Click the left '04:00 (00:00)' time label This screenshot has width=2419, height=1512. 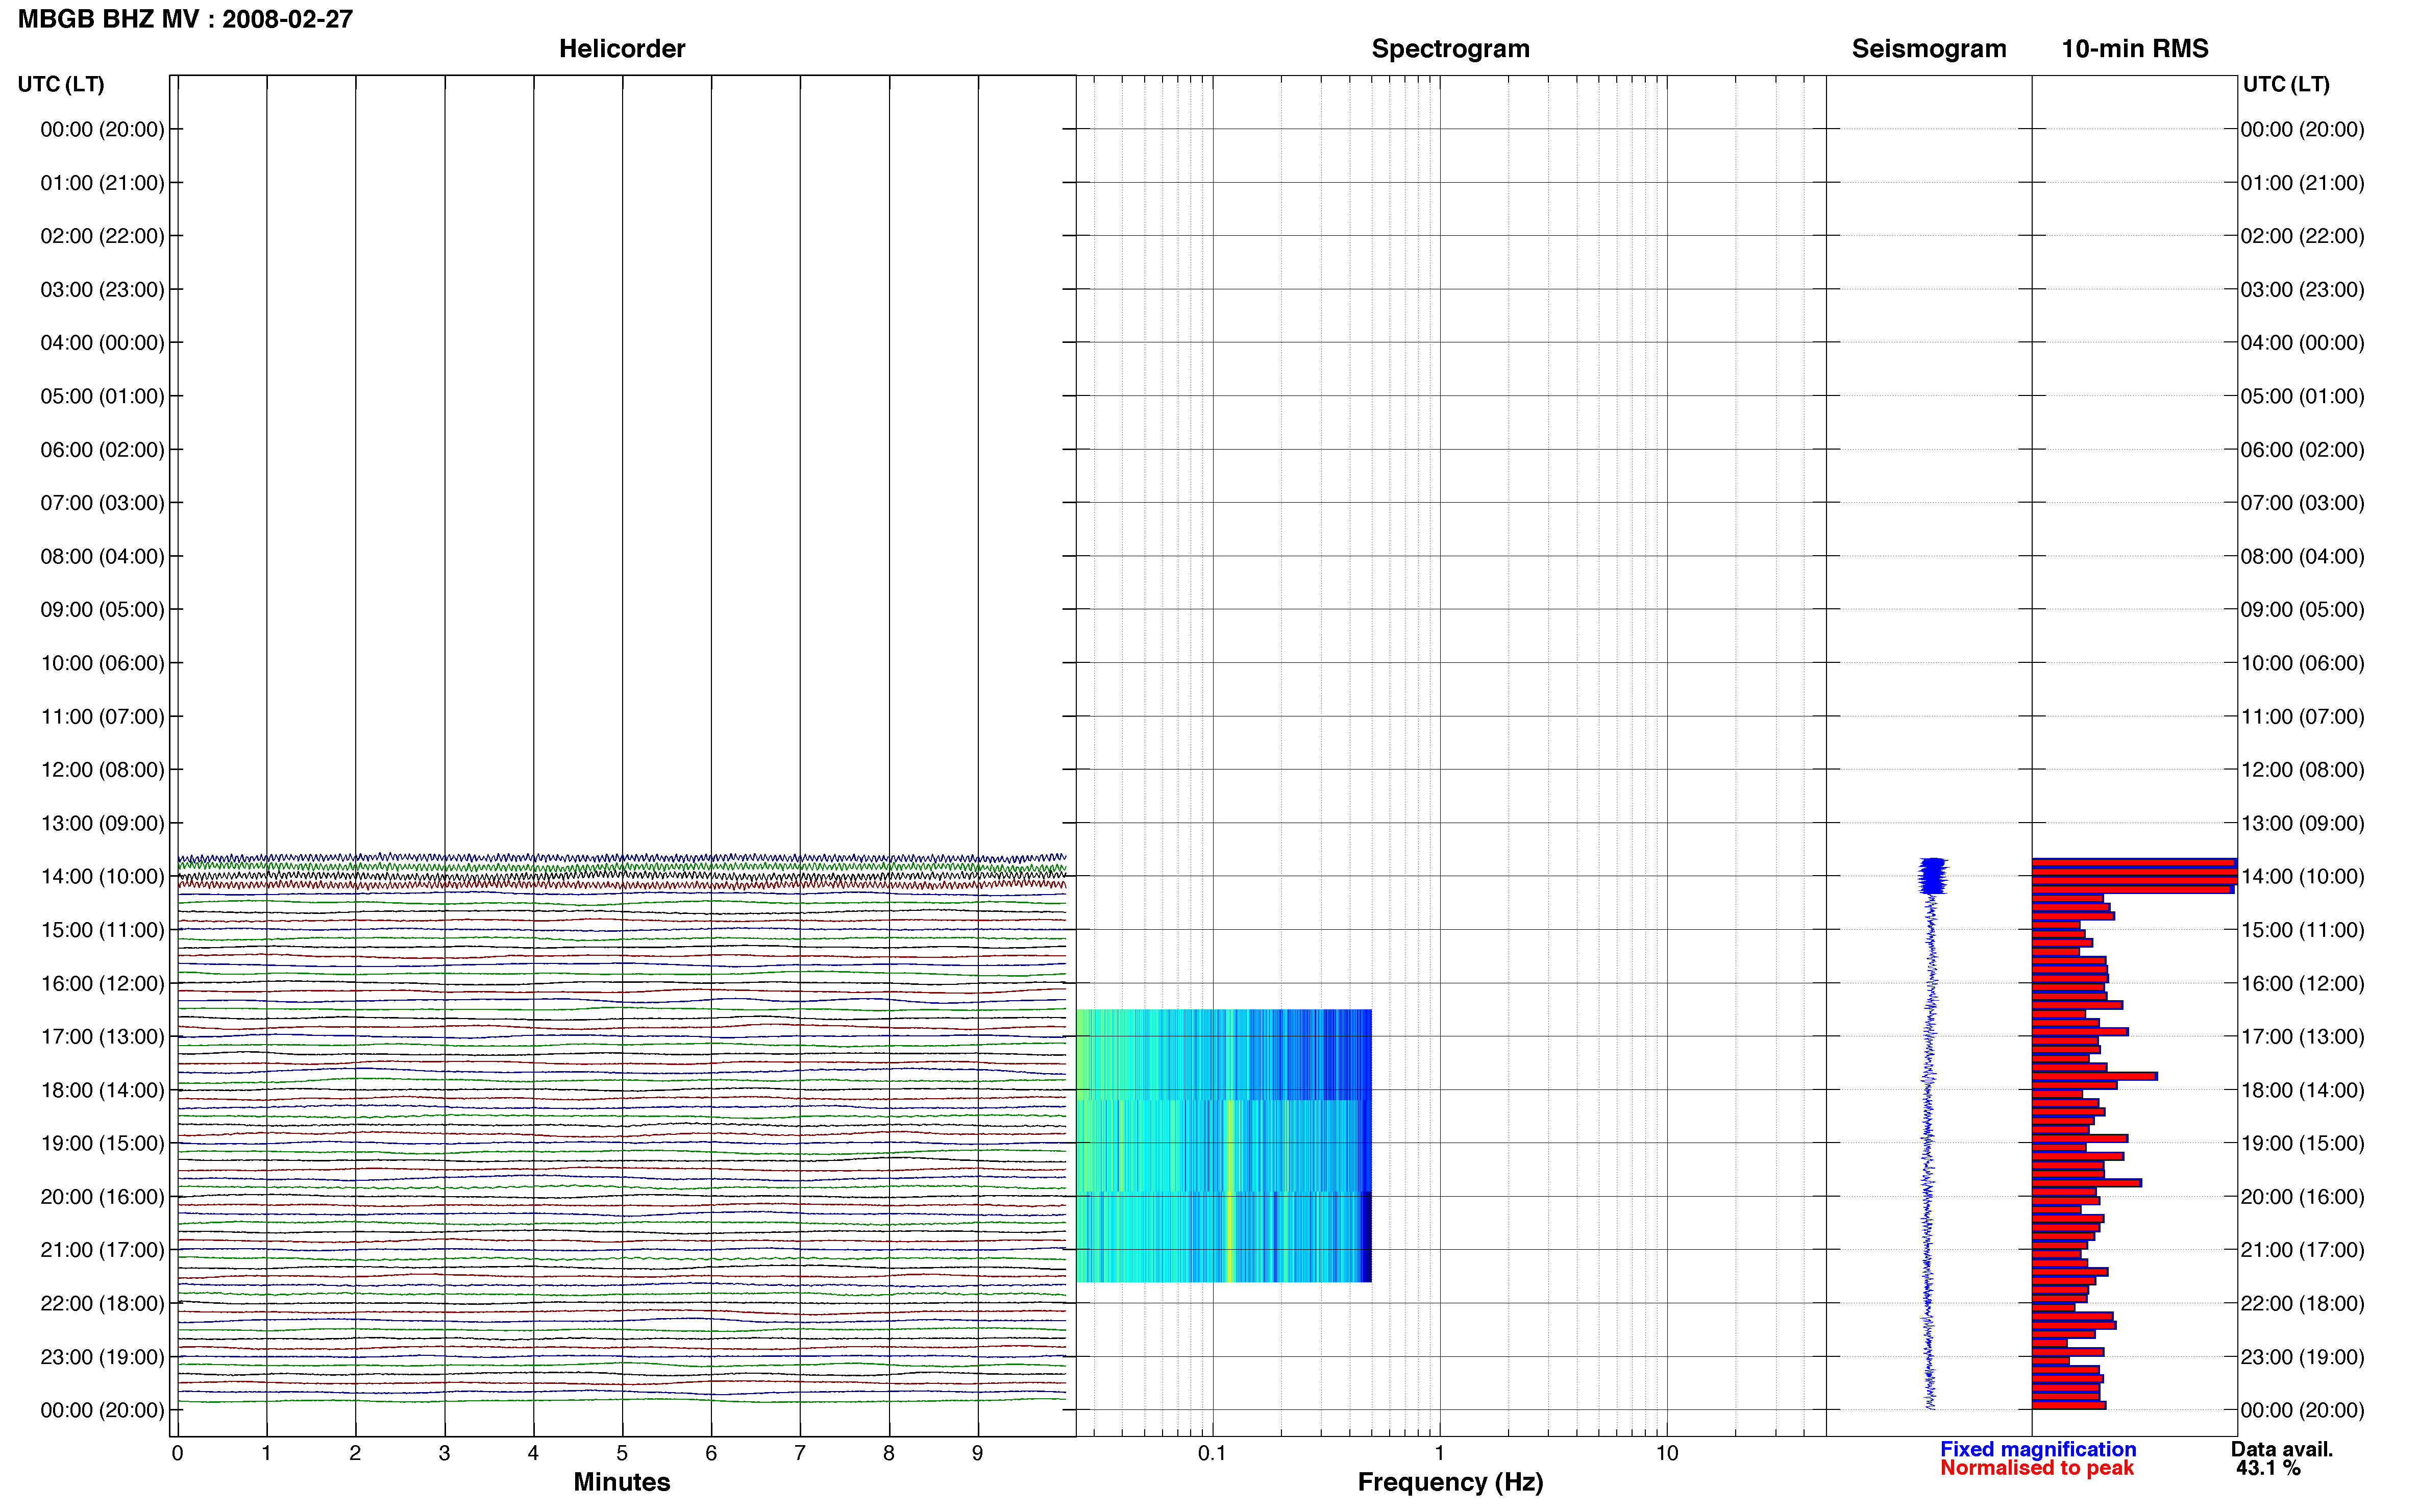point(102,343)
